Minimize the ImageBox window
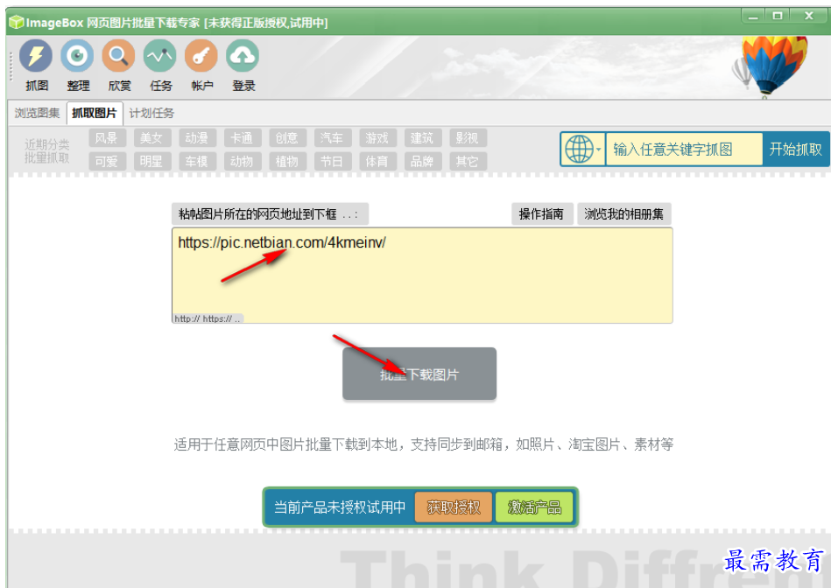 tap(753, 16)
